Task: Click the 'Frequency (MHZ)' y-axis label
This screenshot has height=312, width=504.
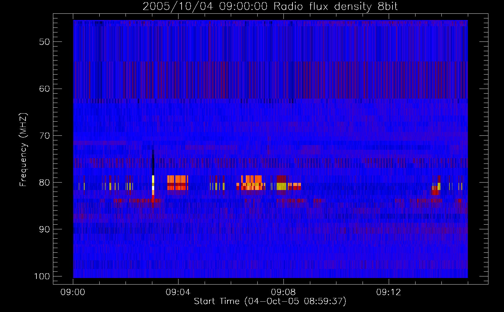Action: [x=23, y=150]
